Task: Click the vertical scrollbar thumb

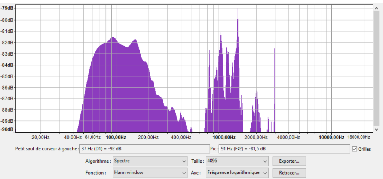Action: pyautogui.click(x=377, y=67)
